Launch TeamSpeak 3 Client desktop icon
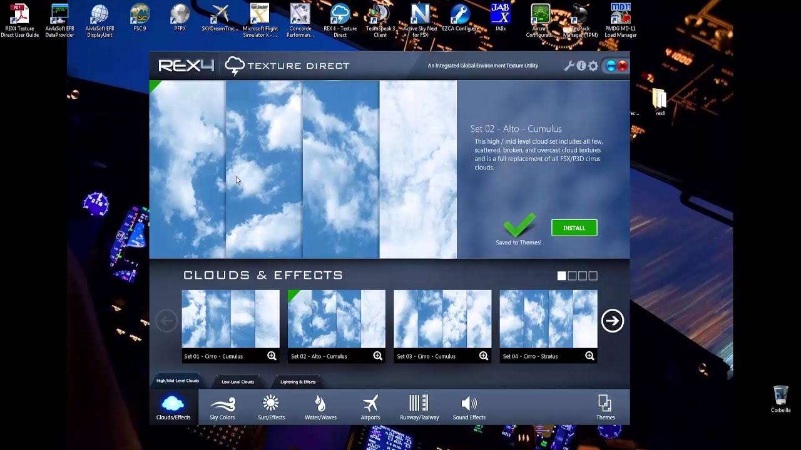The height and width of the screenshot is (450, 801). point(380,21)
